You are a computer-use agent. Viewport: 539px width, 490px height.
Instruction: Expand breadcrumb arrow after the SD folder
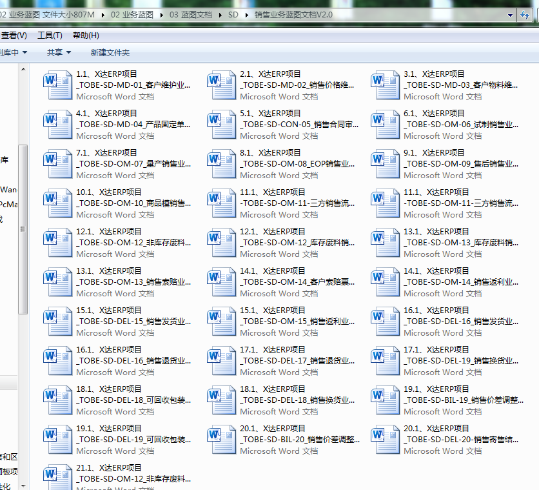click(x=246, y=14)
